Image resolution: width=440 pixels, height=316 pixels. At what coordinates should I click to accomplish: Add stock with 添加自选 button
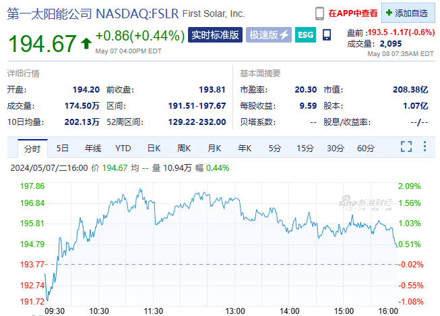click(x=408, y=13)
